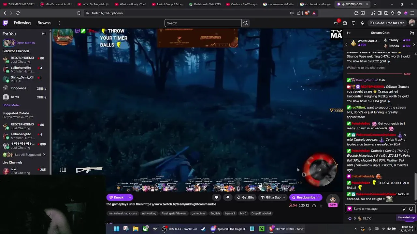Switch to the Dashboard TwitchTTS tab
Viewport: 417px width, 234px height.
click(x=205, y=4)
